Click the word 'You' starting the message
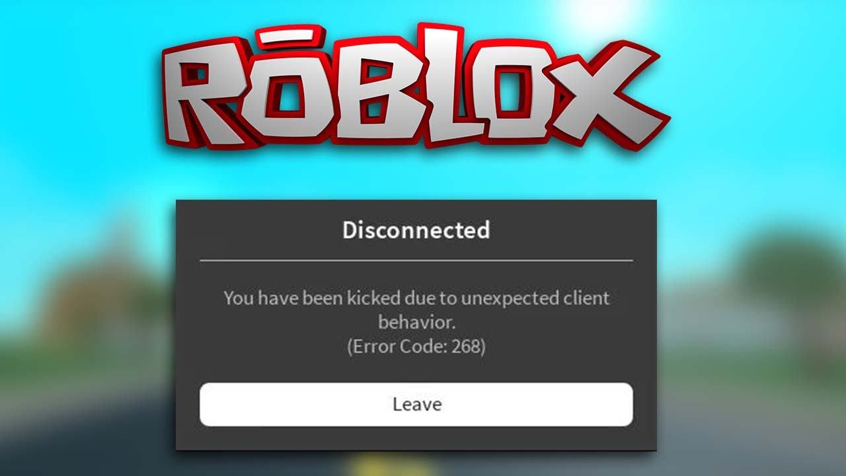Image resolution: width=846 pixels, height=476 pixels. 239,298
